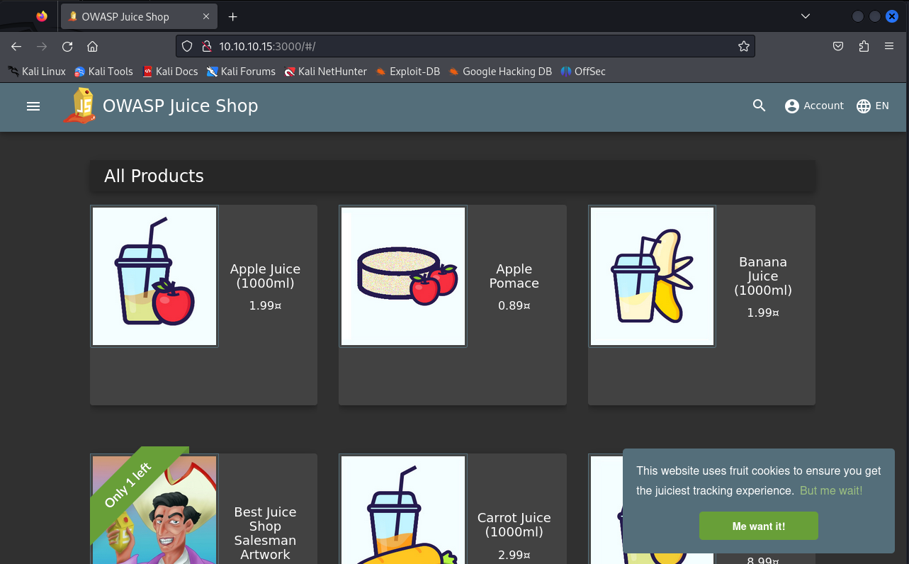Open the Pocket save icon
This screenshot has height=564, width=909.
click(x=838, y=46)
